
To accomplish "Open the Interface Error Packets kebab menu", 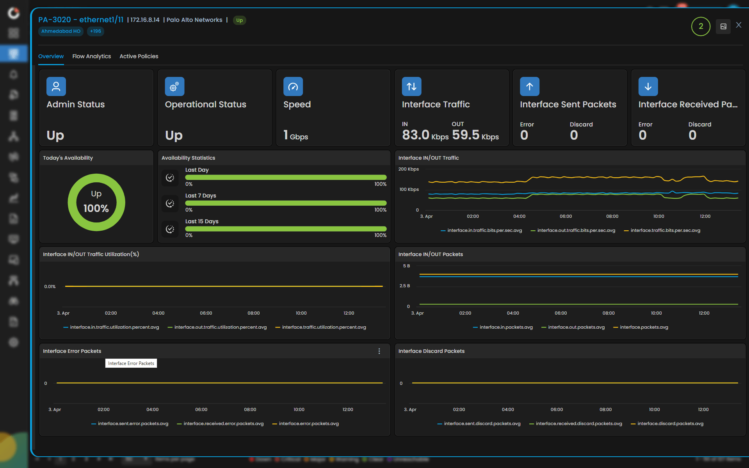I will [379, 351].
